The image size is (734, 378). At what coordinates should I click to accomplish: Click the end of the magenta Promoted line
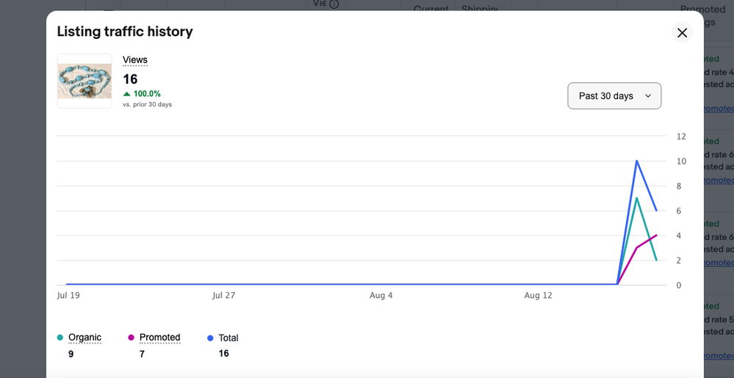click(656, 236)
